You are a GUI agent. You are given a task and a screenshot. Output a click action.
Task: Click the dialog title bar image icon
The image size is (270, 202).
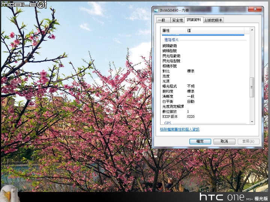(x=156, y=10)
